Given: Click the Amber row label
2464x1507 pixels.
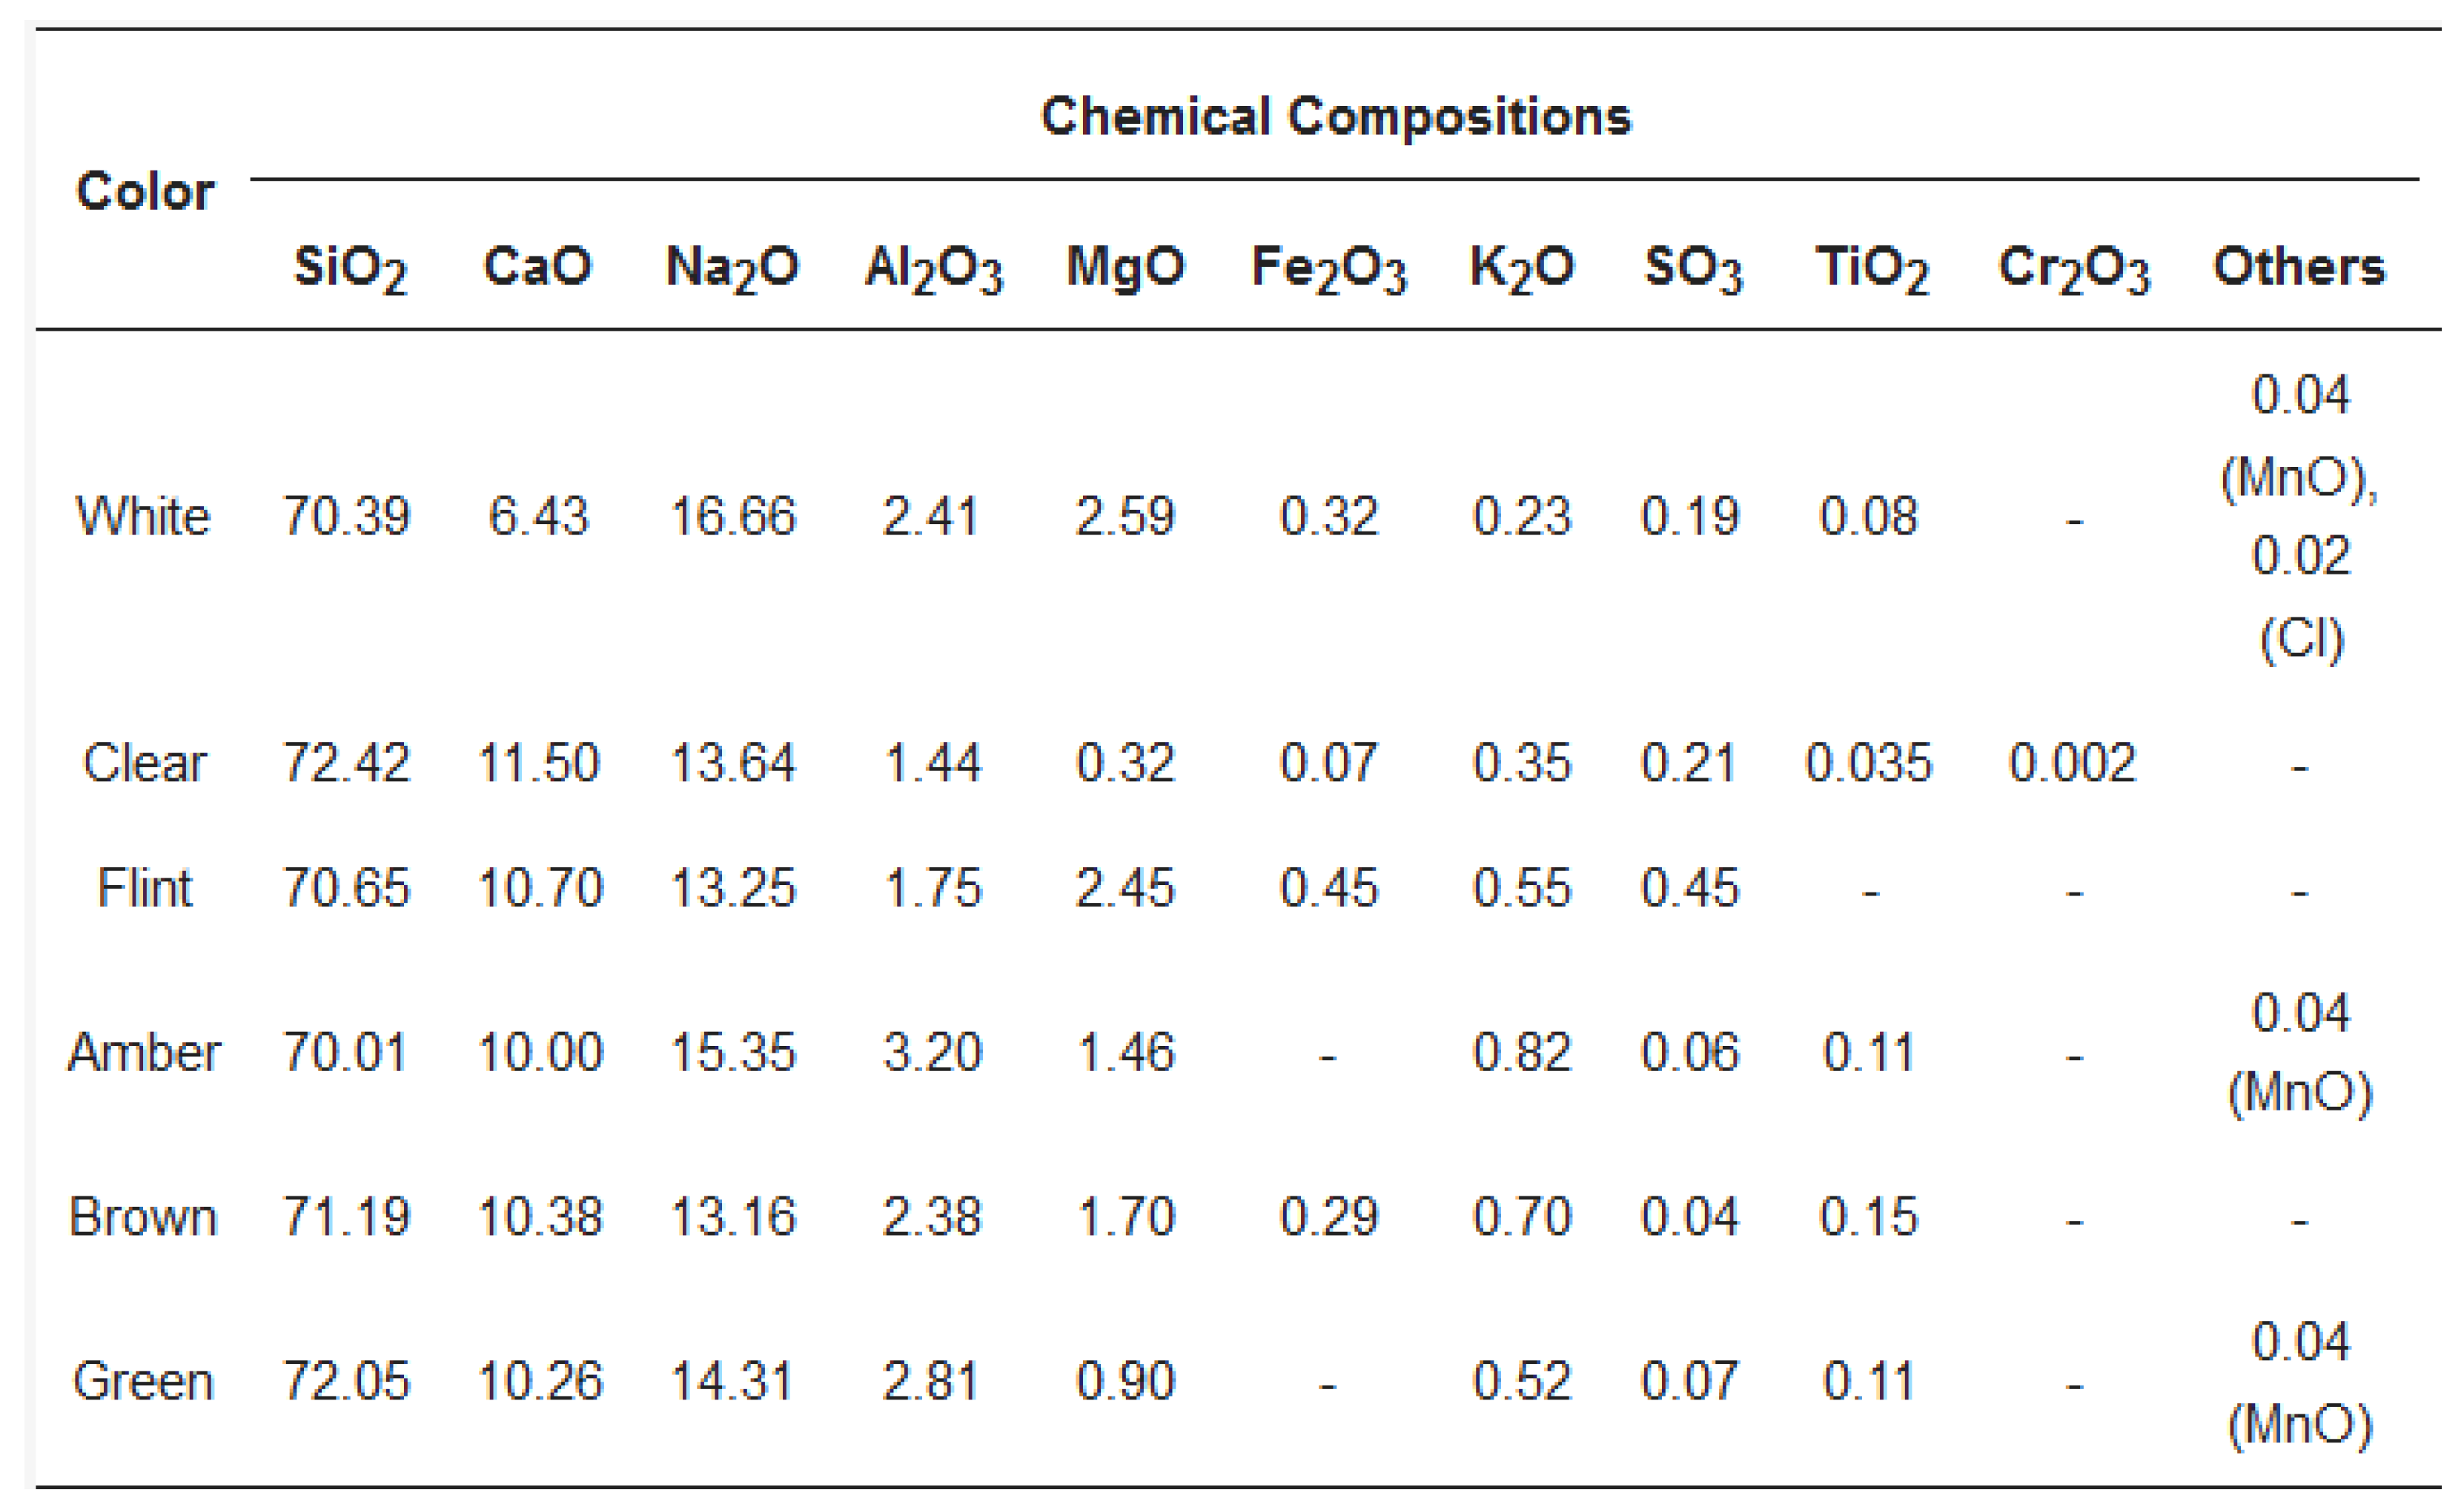Looking at the screenshot, I should [145, 1052].
